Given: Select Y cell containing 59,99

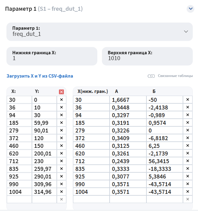Looking at the screenshot, I should point(44,123).
